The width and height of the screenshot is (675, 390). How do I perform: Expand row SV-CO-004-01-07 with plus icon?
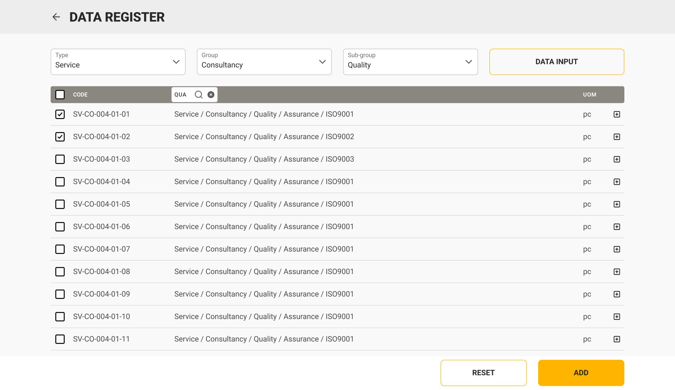(x=617, y=249)
